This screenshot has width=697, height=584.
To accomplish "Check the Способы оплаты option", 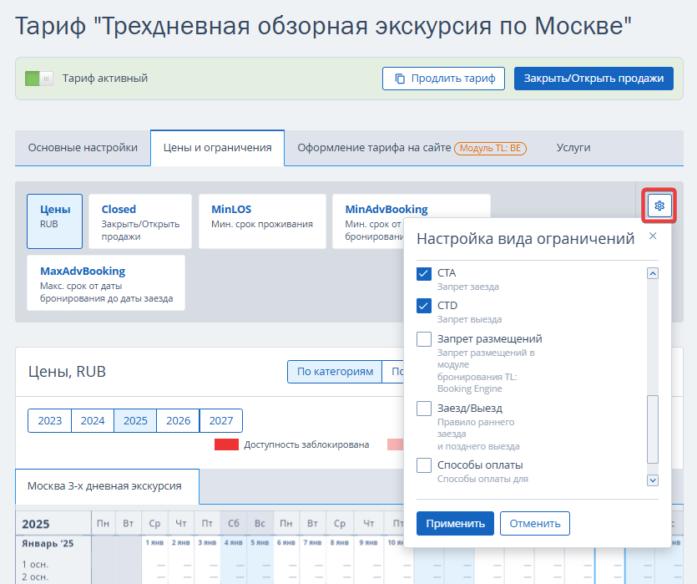I will [x=423, y=465].
